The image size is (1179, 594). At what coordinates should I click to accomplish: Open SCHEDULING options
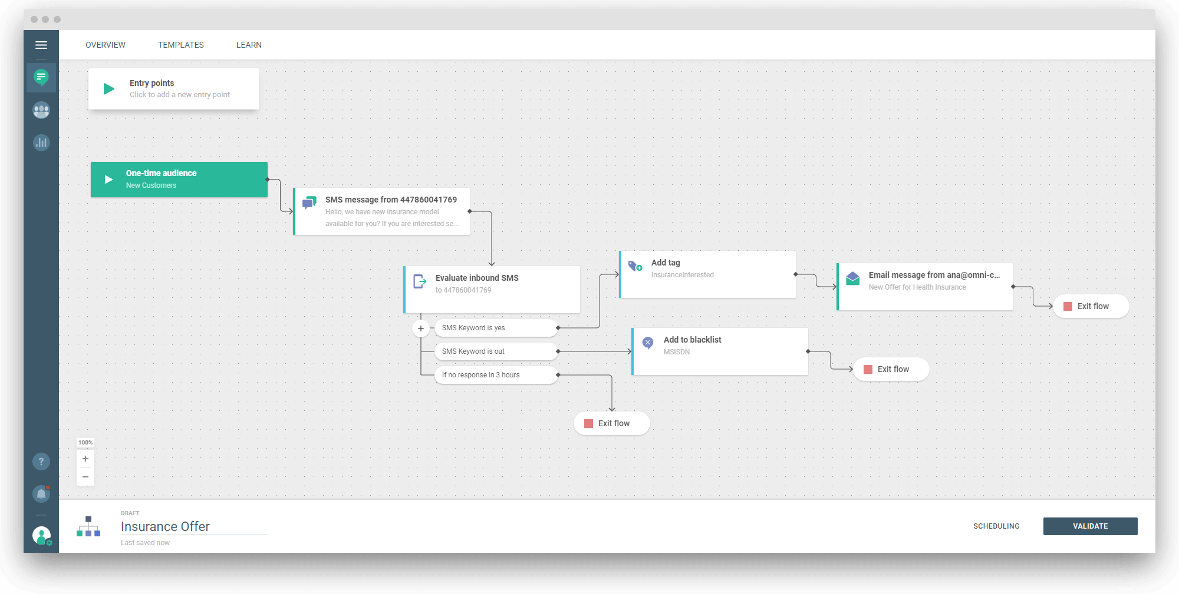coord(996,526)
